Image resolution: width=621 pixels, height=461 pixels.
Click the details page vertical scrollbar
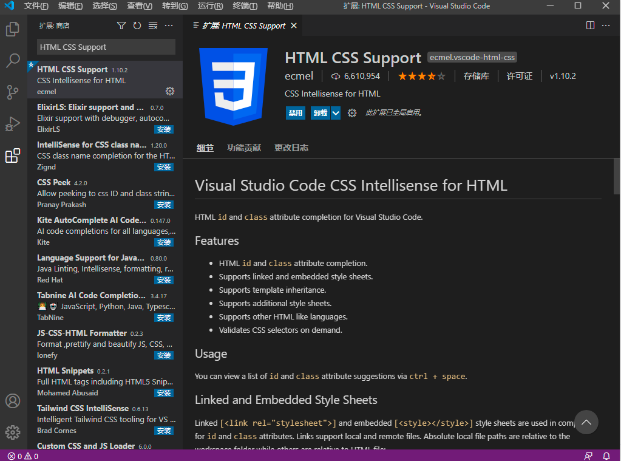(x=617, y=176)
